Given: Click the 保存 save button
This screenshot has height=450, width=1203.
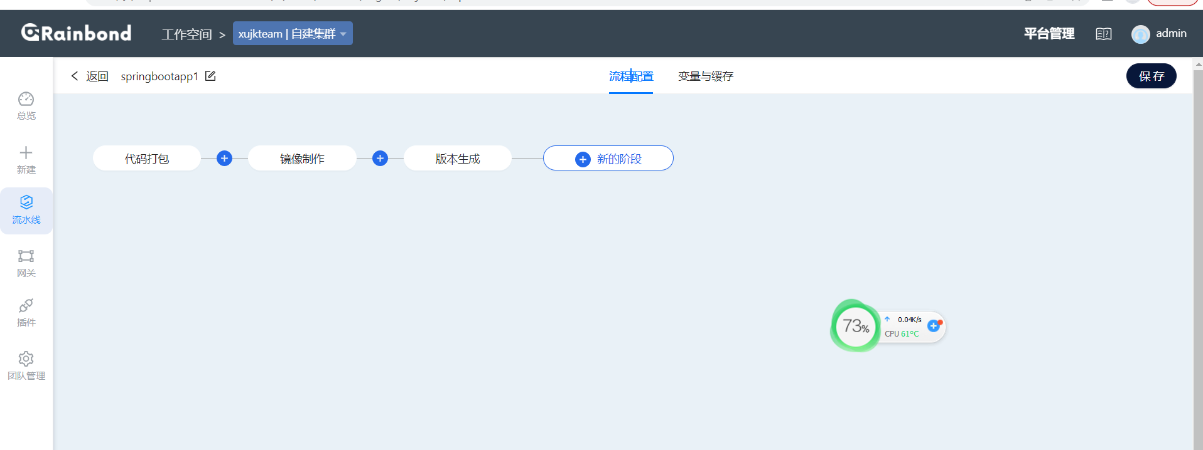Looking at the screenshot, I should pyautogui.click(x=1151, y=76).
